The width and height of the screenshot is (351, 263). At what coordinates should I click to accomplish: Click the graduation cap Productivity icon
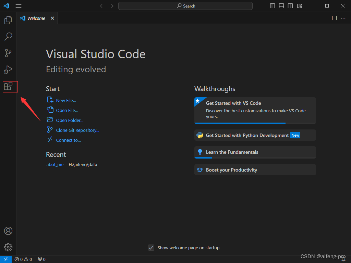click(200, 170)
